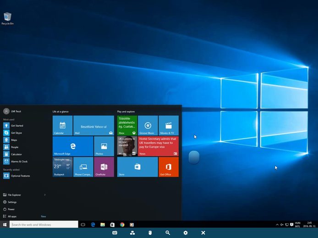Launch Edge from the taskbar

(x=93, y=225)
